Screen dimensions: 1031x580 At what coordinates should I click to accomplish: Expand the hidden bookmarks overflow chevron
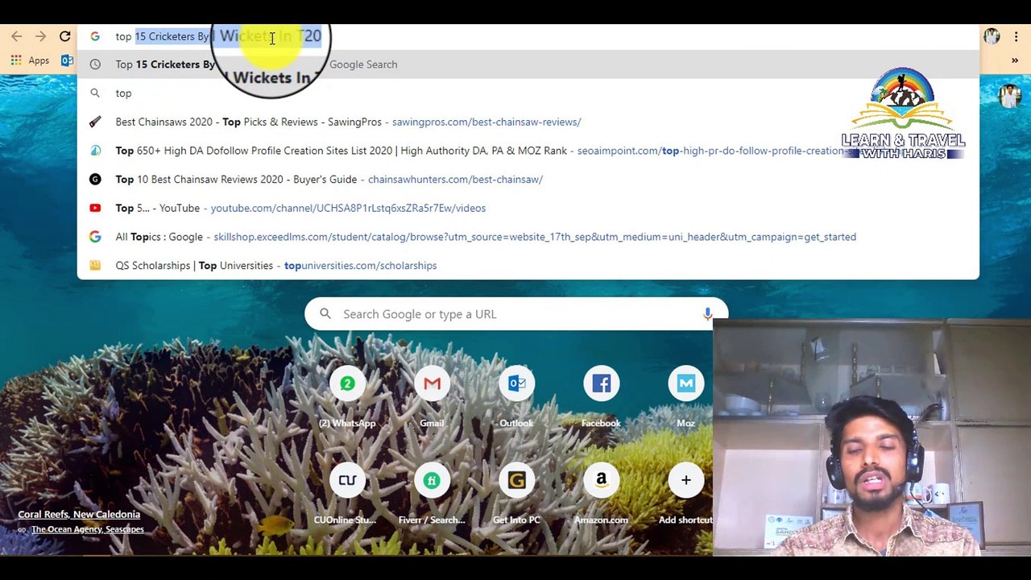pos(1015,60)
